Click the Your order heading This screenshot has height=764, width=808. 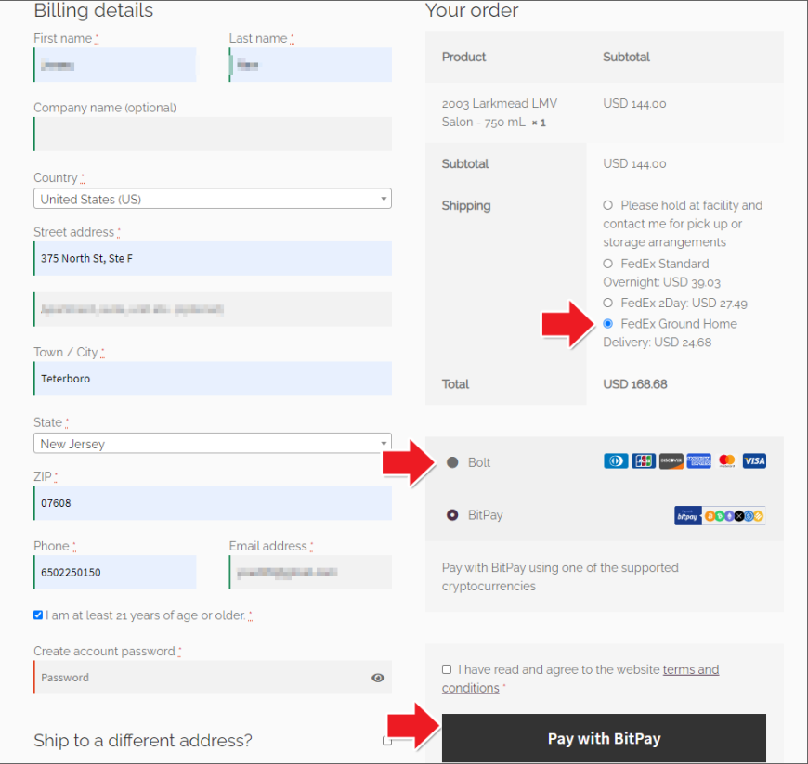[472, 10]
